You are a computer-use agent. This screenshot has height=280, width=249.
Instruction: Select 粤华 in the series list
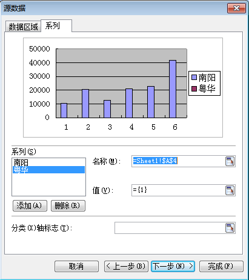[48, 170]
